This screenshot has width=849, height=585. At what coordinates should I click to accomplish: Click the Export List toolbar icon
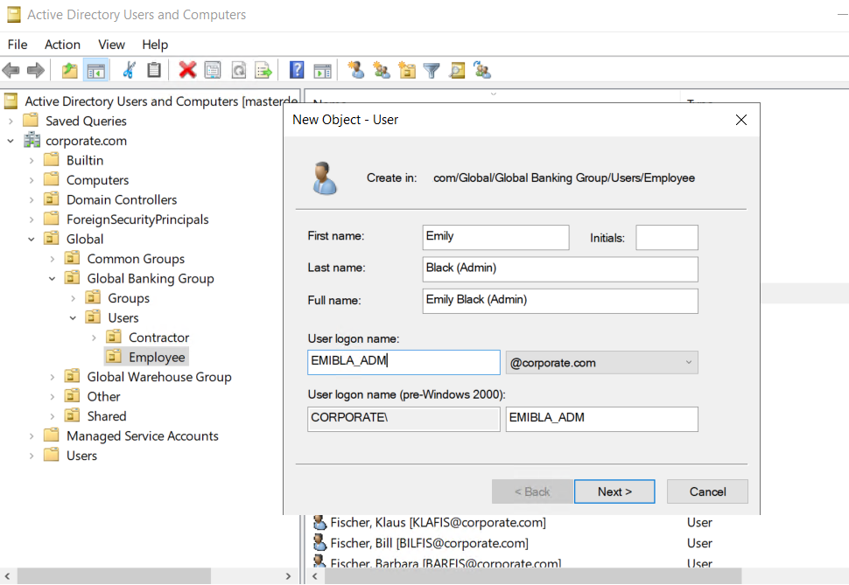coord(263,70)
